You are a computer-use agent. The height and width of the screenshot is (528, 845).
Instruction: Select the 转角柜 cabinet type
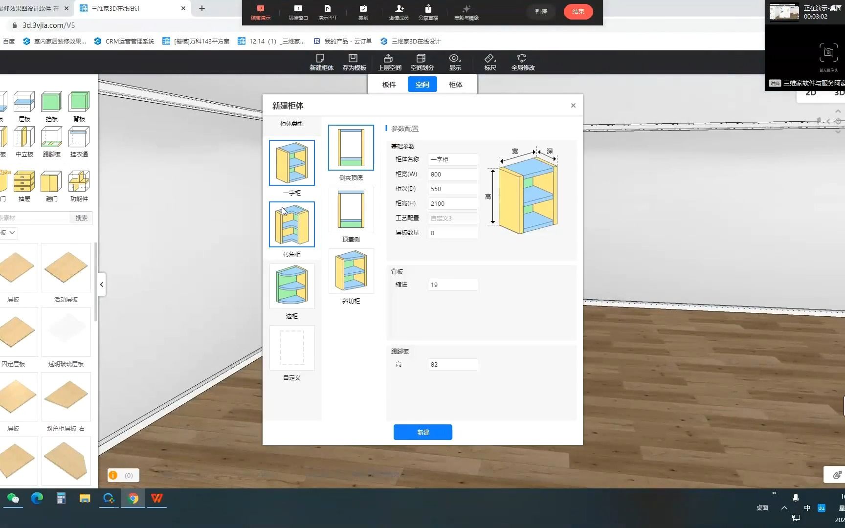tap(292, 224)
